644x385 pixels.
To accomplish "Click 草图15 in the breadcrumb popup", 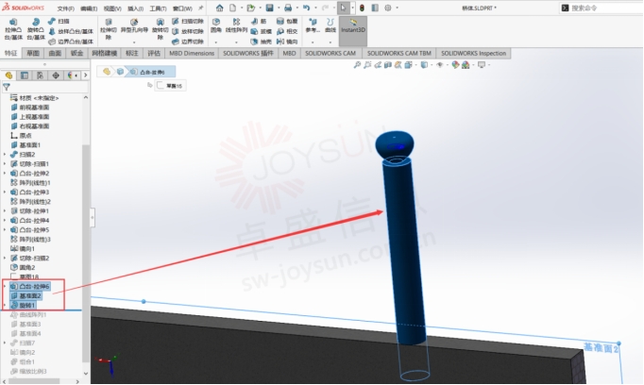I will tap(170, 85).
